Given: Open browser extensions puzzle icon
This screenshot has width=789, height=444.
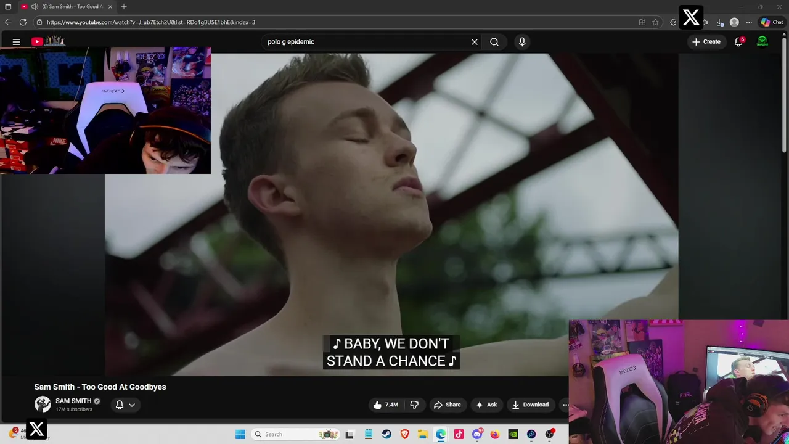Looking at the screenshot, I should tap(674, 22).
